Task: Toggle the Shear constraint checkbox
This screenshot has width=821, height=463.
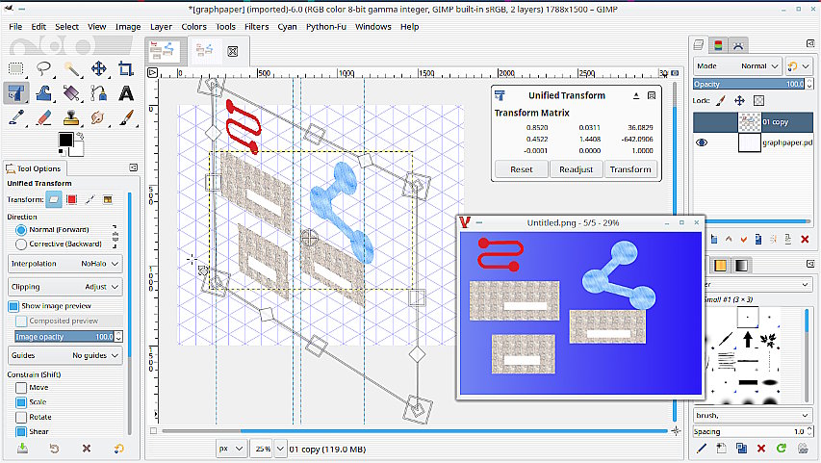Action: click(21, 432)
